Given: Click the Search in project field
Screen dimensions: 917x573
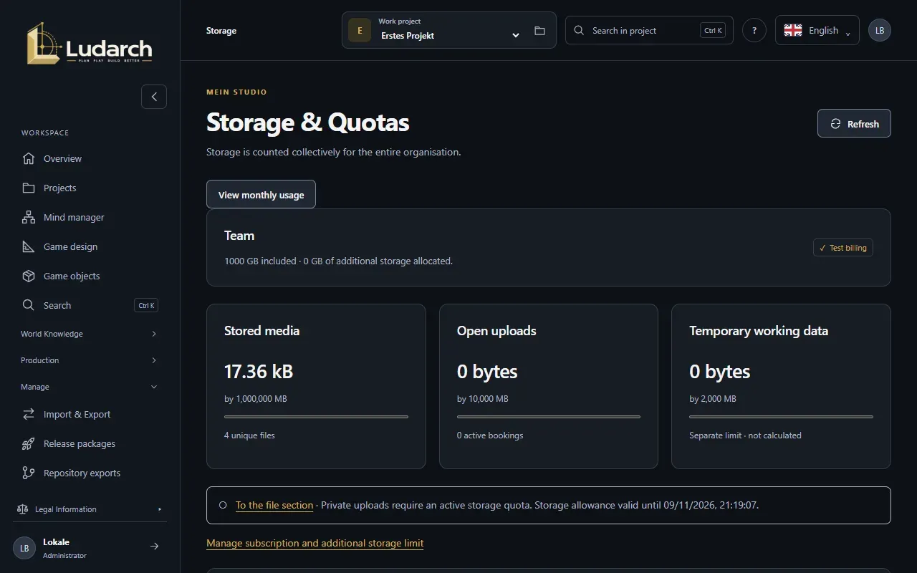Looking at the screenshot, I should click(x=649, y=30).
